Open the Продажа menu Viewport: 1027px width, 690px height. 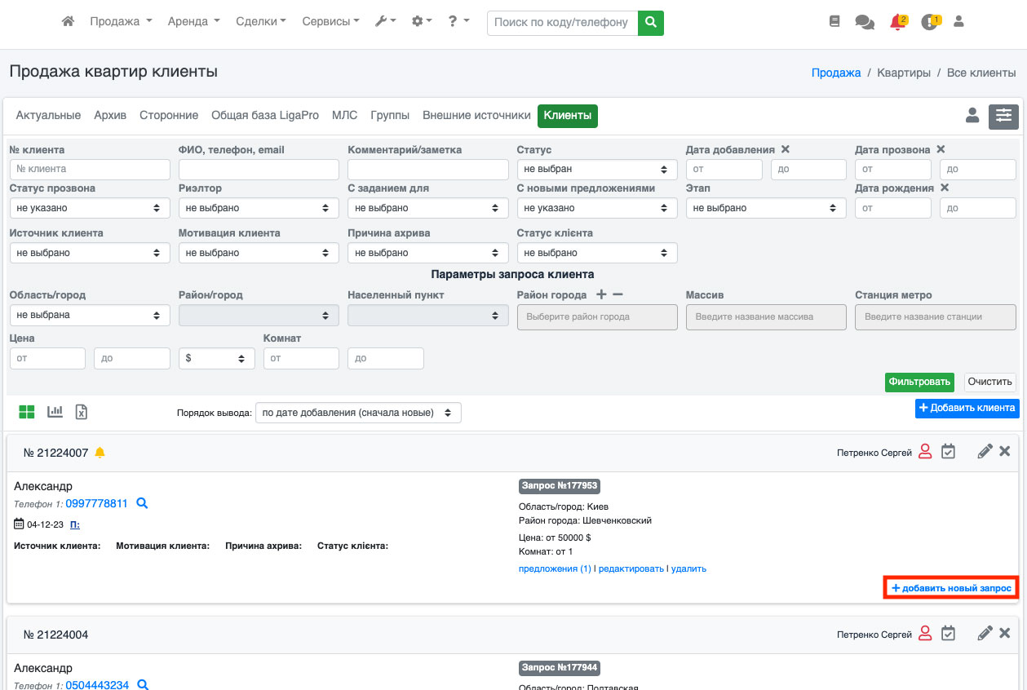tap(121, 22)
